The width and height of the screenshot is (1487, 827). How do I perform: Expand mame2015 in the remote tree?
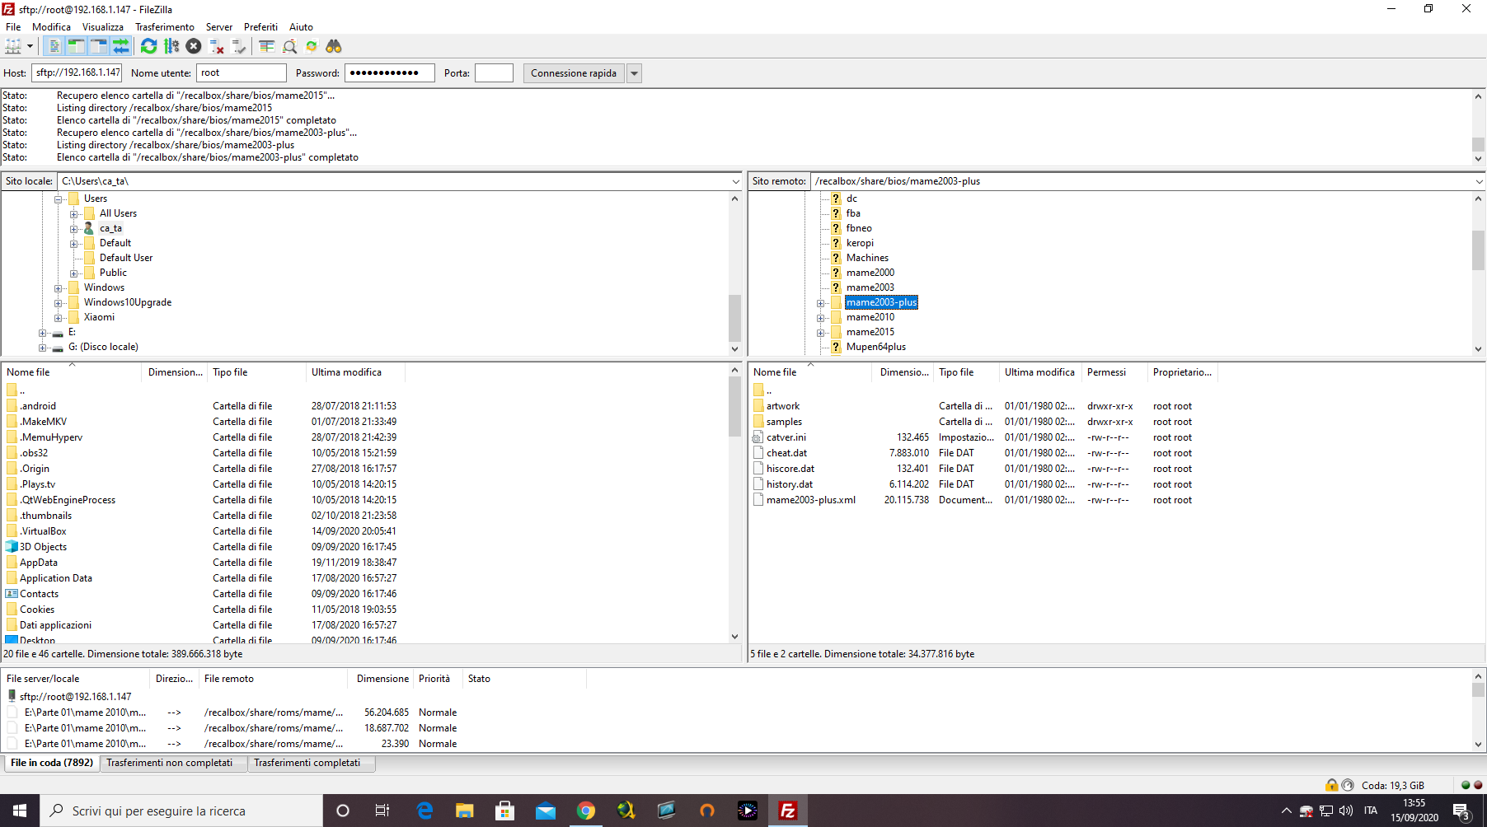click(821, 333)
